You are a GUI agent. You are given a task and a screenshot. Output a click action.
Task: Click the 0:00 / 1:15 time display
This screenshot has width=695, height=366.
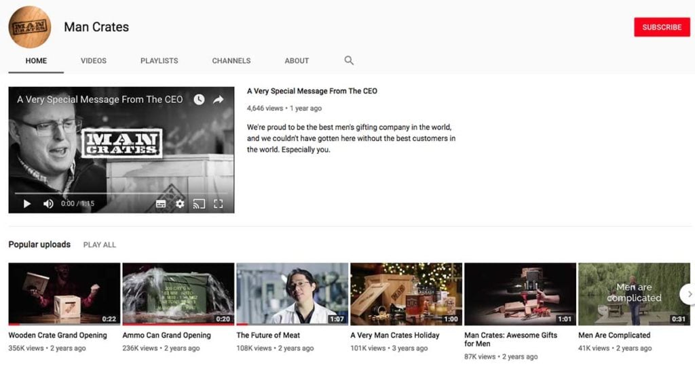77,203
